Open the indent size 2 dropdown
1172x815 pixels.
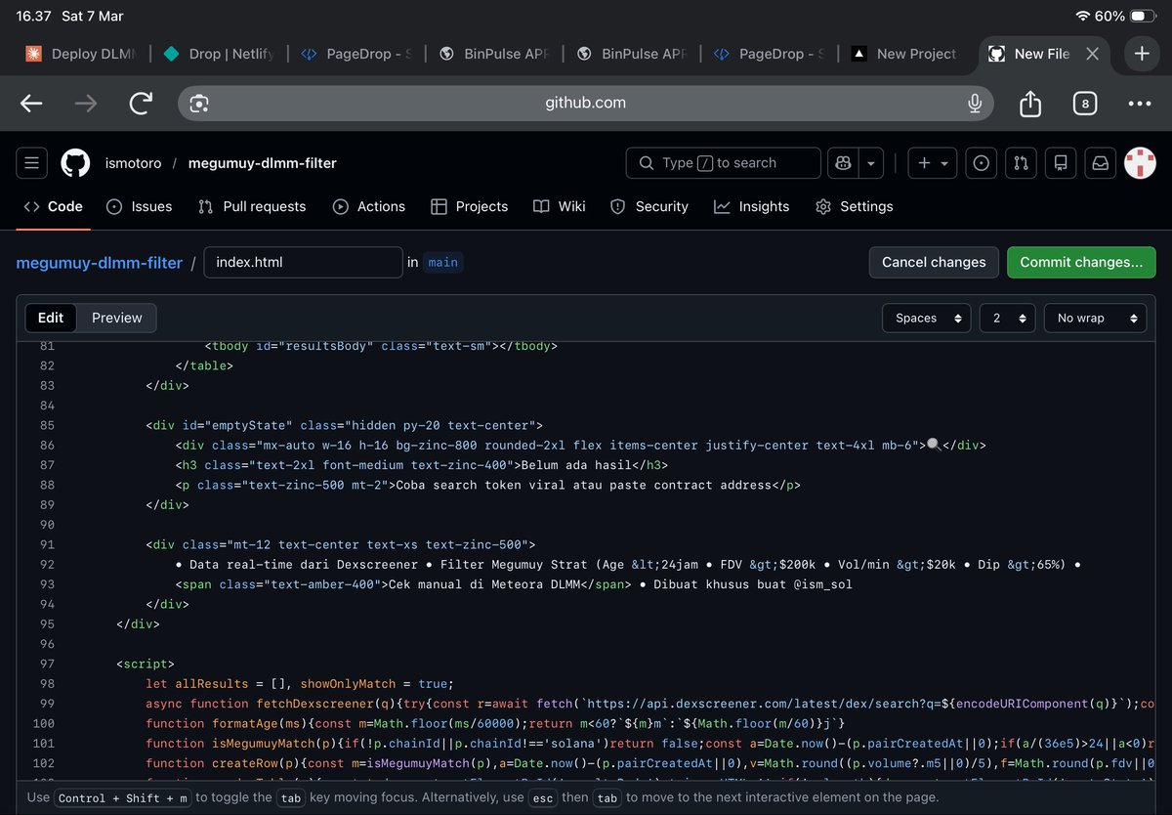click(x=1007, y=318)
